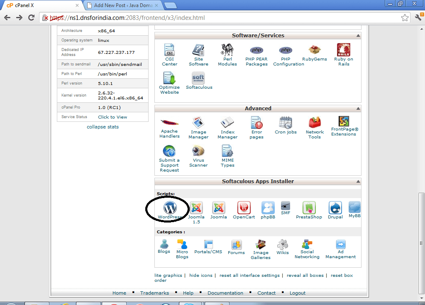This screenshot has height=305, width=425.
Task: Open the Micro Blogs category
Action: point(182,249)
